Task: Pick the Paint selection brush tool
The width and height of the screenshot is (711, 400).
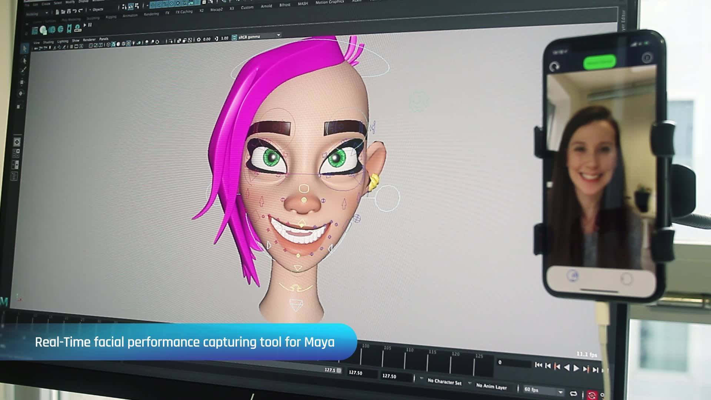Action: (23, 70)
